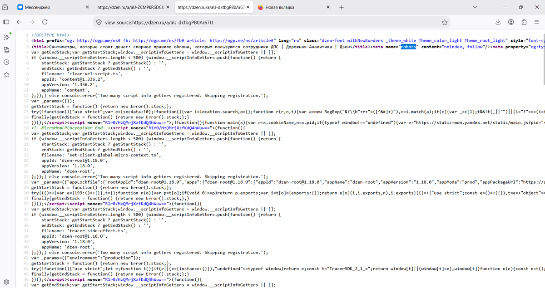
Task: Click "appVersion: '1.336.2'," line
Action: [69, 84]
